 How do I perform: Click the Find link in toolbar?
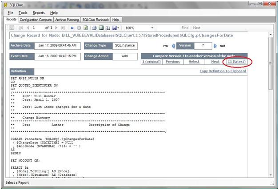coord(185,28)
